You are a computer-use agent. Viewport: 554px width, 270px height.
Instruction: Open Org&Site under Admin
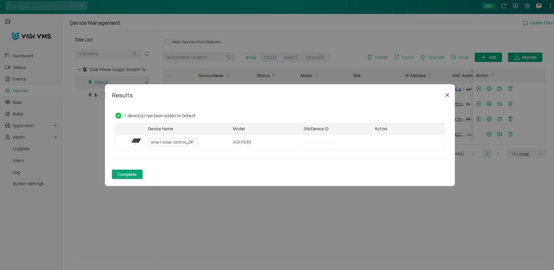pos(21,149)
